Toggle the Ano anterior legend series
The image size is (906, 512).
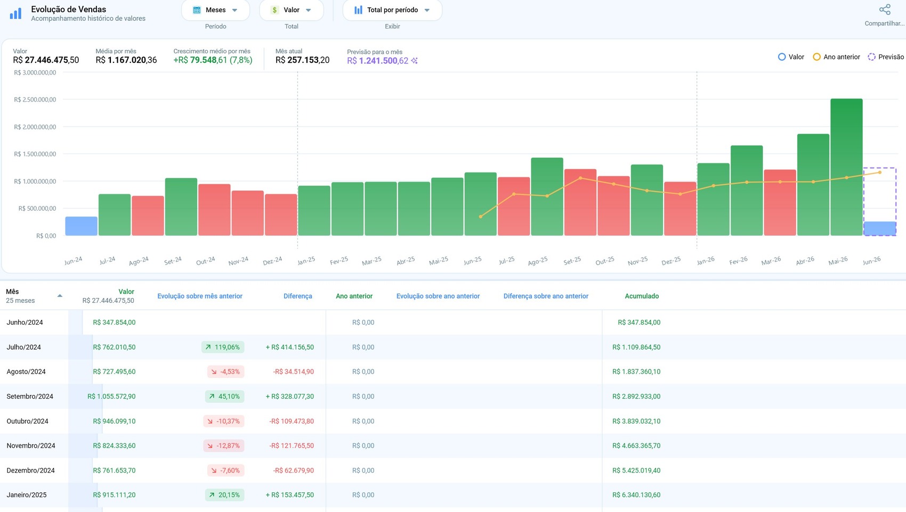(x=836, y=57)
